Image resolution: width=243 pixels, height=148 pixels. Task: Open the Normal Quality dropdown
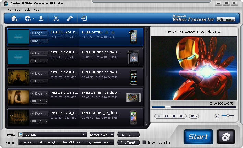coord(102,135)
